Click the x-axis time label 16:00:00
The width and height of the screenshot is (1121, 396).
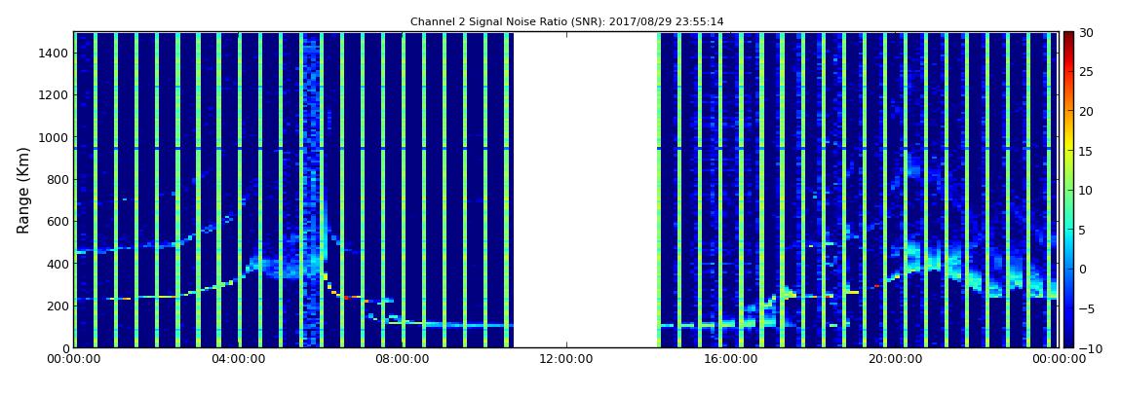(x=730, y=360)
